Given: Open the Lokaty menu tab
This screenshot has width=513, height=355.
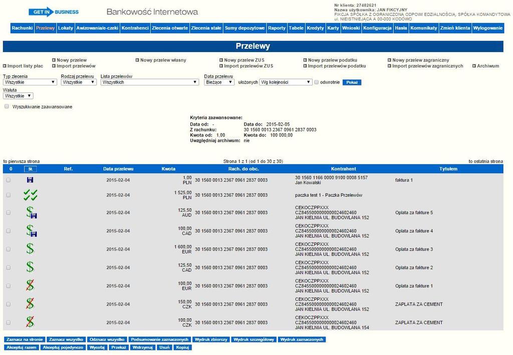Looking at the screenshot, I should point(66,28).
